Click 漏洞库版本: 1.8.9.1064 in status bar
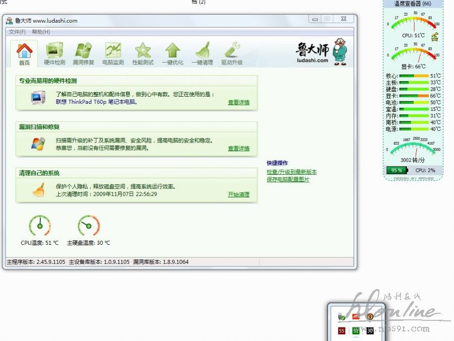454x341 pixels. click(161, 262)
